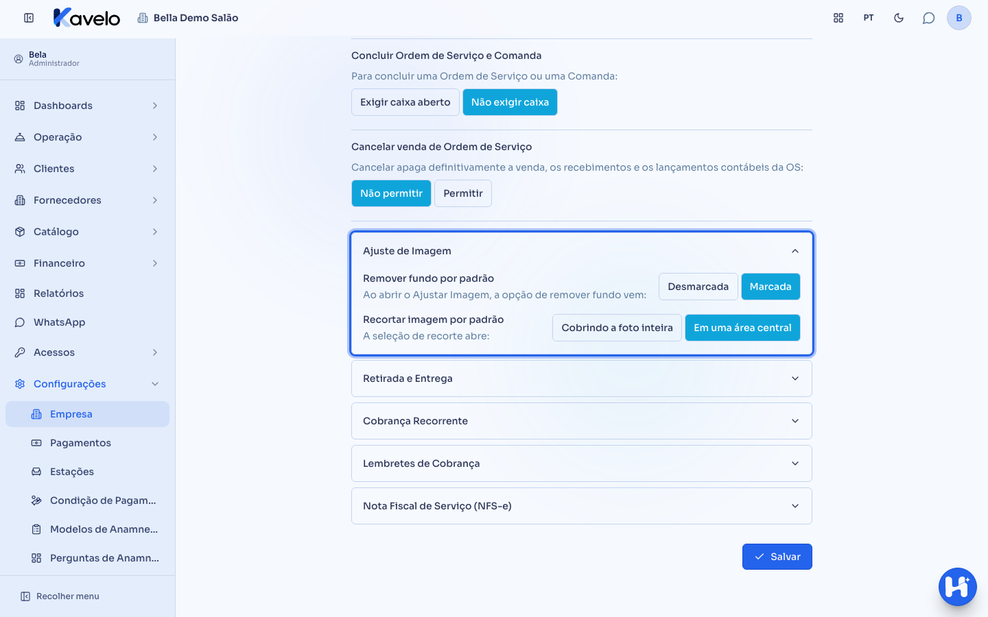Click the Acessos key icon
This screenshot has height=617, width=988.
tap(20, 352)
